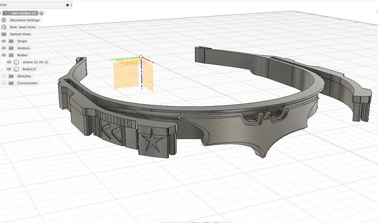The width and height of the screenshot is (378, 223).
Task: Hide the Analysis folder via its eye
Action: pyautogui.click(x=4, y=48)
